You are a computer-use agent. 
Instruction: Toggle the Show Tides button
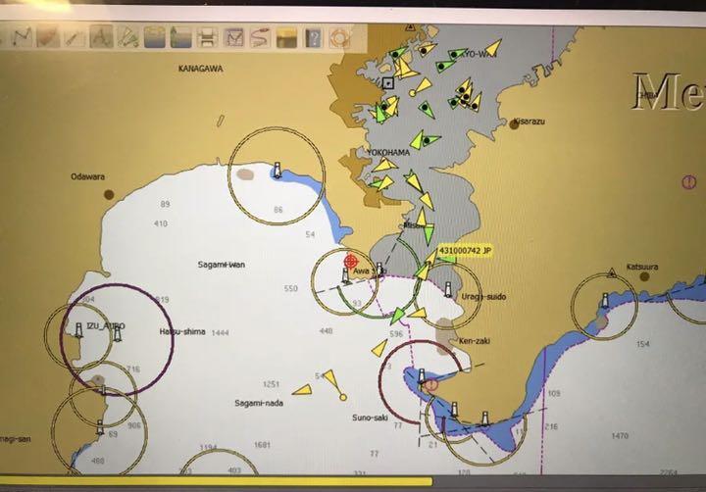coord(154,37)
